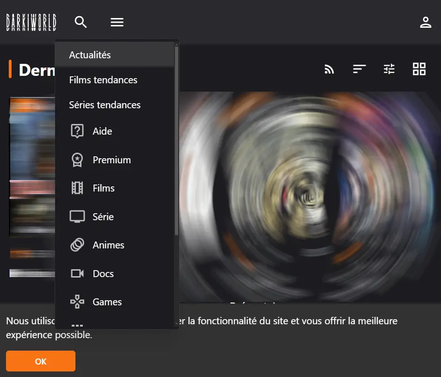
Task: Open the Films section
Action: 104,188
